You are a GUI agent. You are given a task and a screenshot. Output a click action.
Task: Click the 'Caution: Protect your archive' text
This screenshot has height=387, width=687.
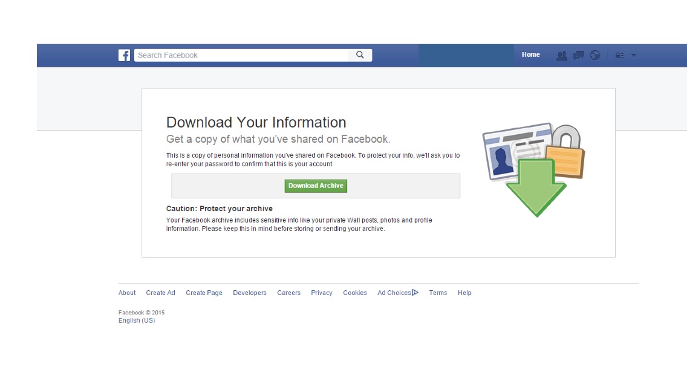219,209
